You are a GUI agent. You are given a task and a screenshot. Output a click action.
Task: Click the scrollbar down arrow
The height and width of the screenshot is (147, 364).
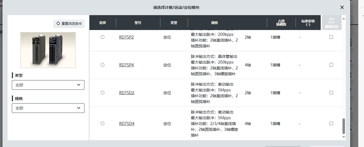[344, 137]
